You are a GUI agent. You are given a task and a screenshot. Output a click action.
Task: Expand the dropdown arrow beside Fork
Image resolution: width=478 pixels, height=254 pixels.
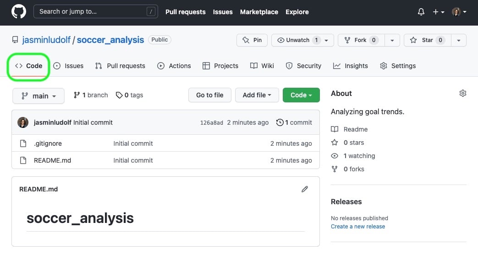tap(392, 40)
